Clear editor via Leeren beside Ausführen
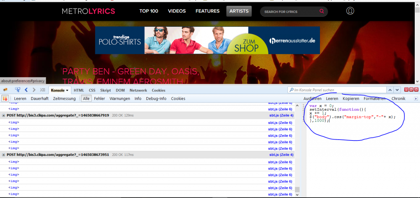 coord(332,98)
